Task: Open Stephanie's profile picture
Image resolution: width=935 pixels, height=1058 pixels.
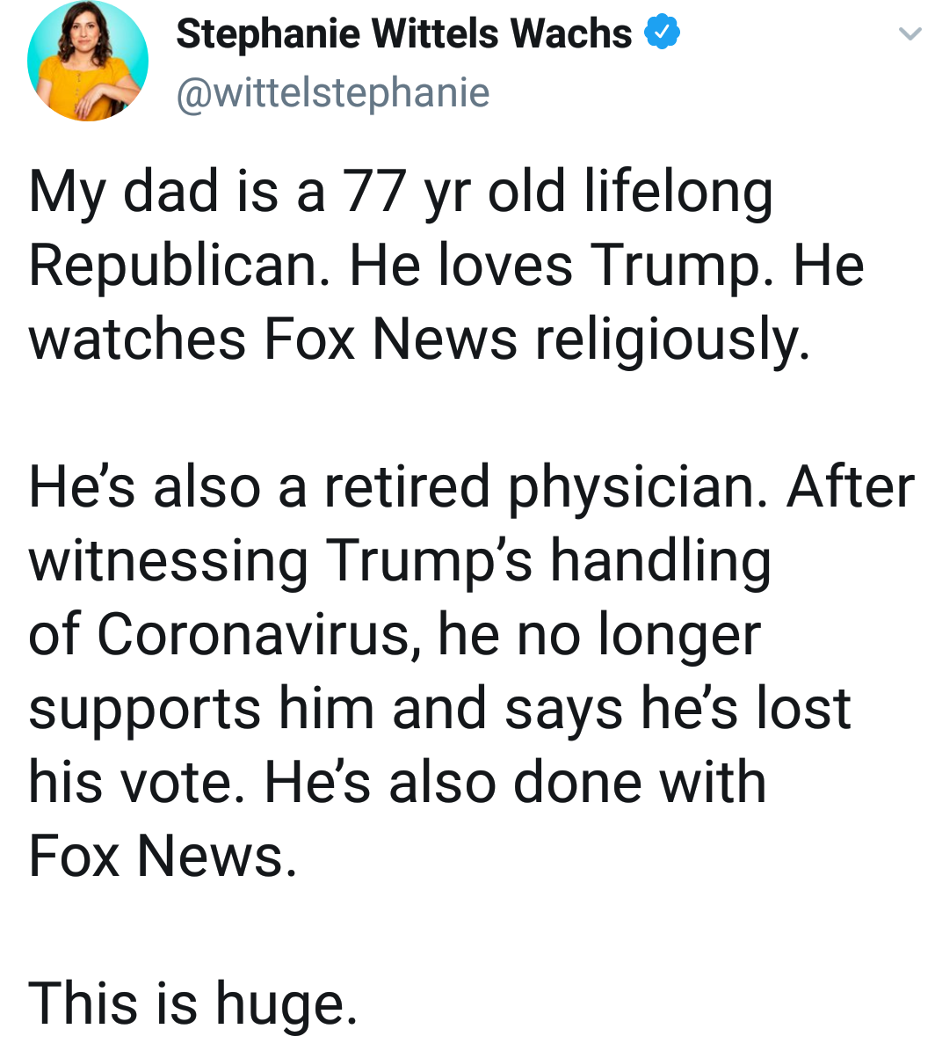Action: pos(87,62)
